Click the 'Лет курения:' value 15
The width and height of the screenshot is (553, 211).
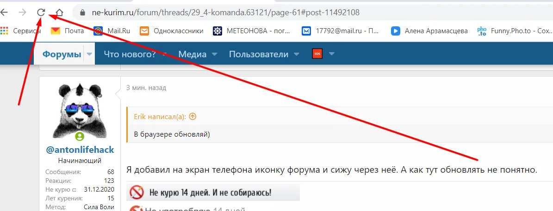click(111, 198)
